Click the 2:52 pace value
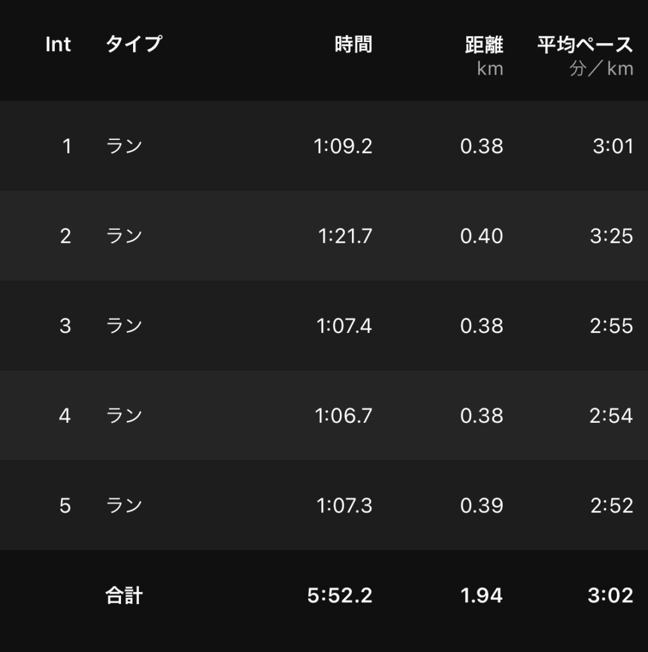The height and width of the screenshot is (652, 648). click(x=611, y=506)
